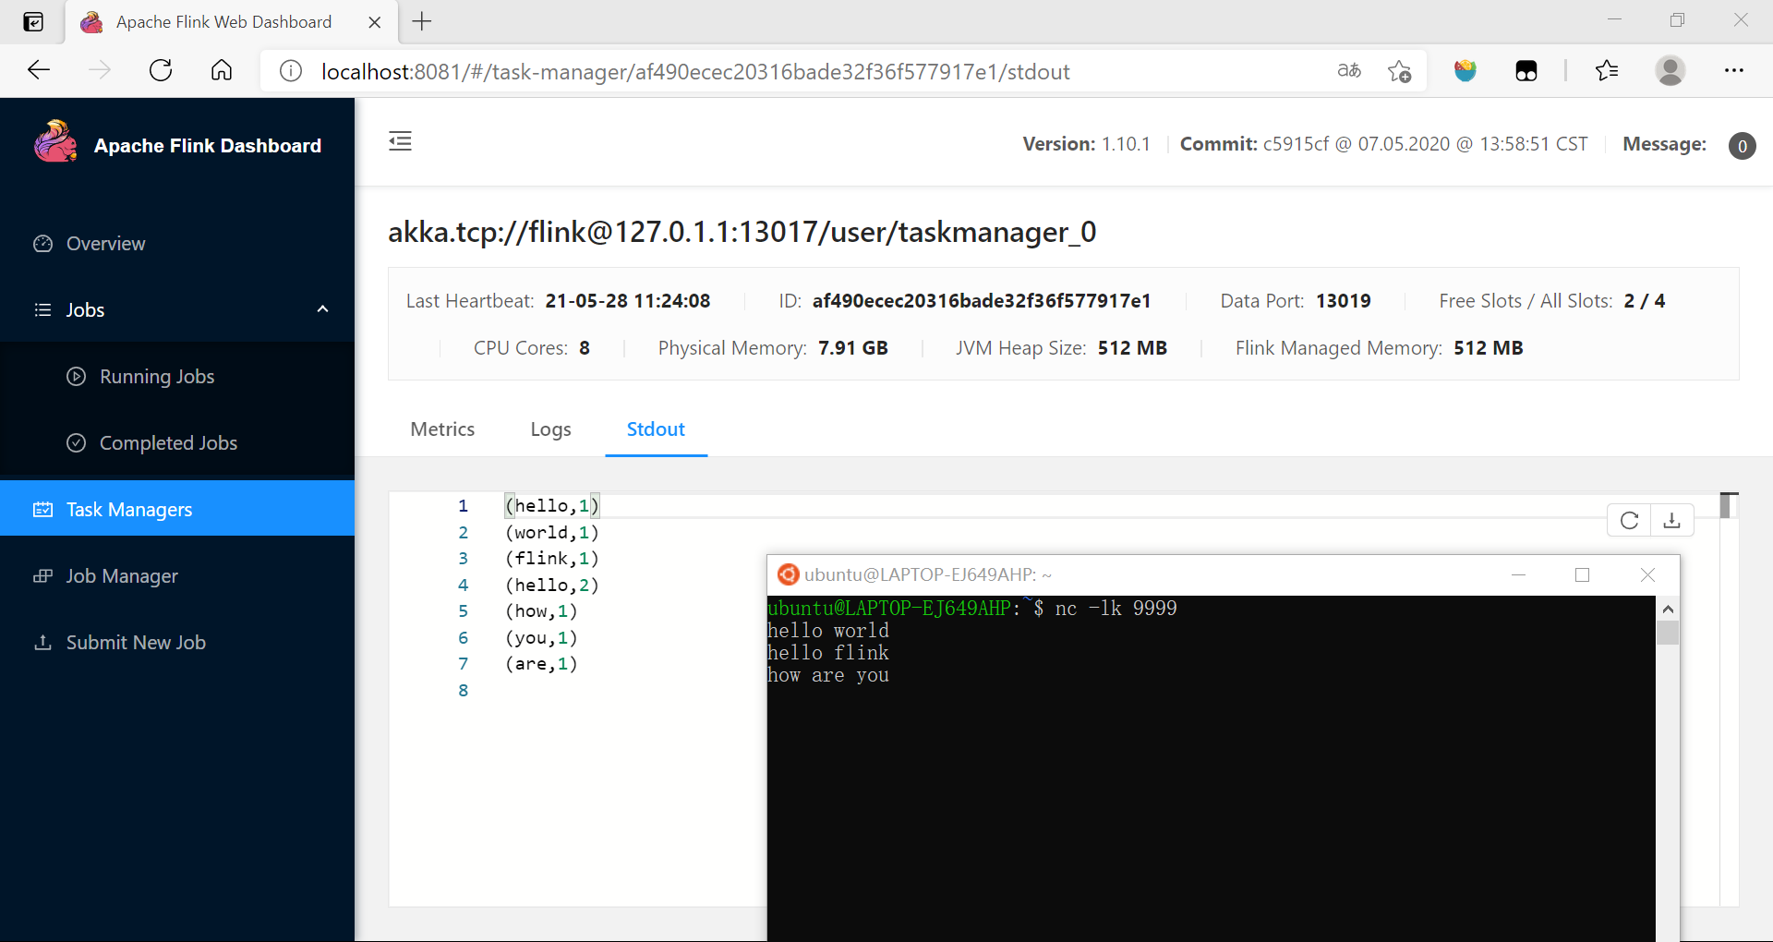The image size is (1773, 942).
Task: Click stdout line (flink,1)
Action: click(x=552, y=559)
